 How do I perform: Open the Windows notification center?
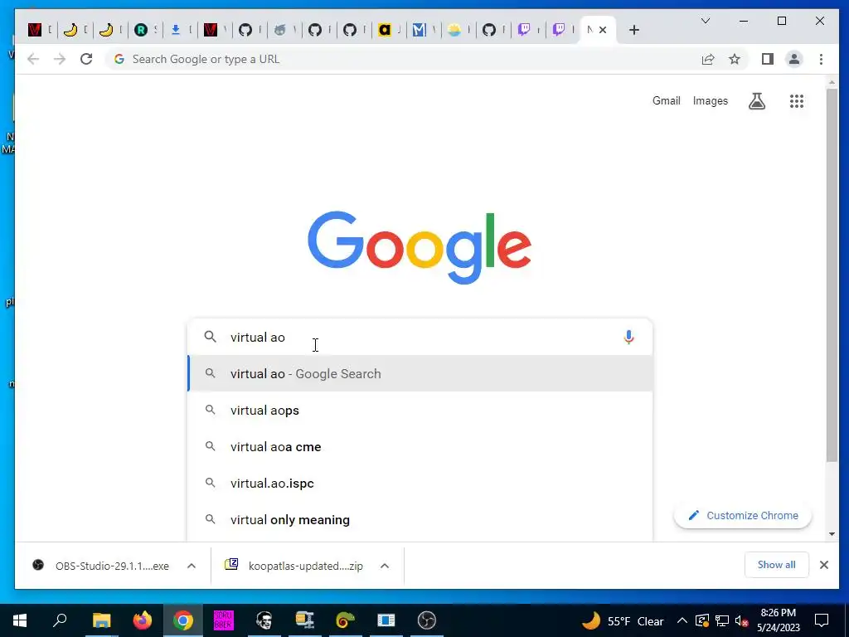coord(822,620)
